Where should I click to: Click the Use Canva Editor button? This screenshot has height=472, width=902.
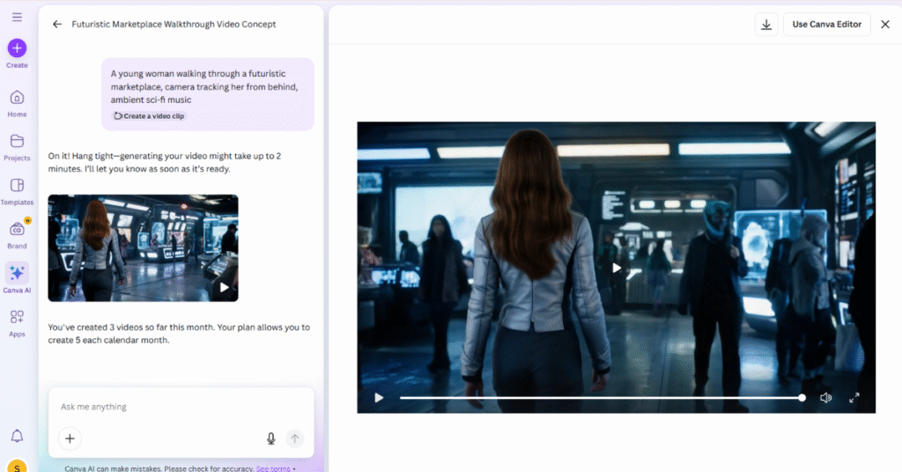coord(826,24)
